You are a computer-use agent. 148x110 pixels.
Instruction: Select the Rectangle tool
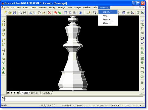3,50
